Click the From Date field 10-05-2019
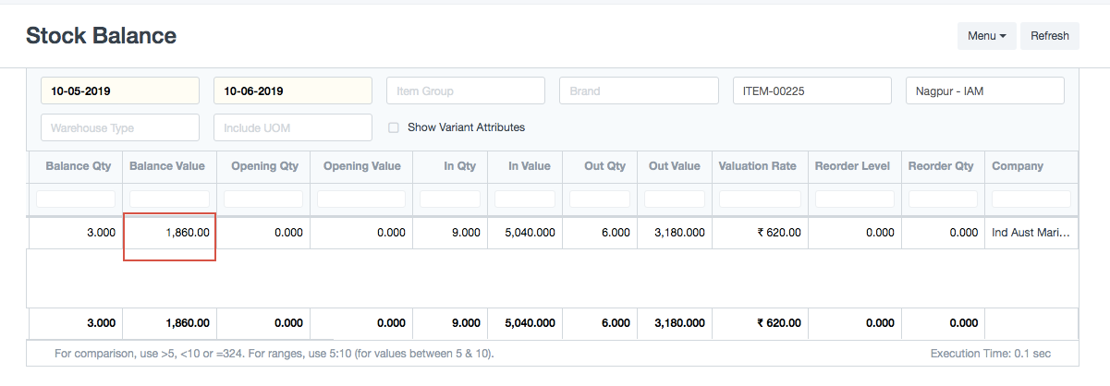Viewport: 1110px width, 386px height. 120,90
